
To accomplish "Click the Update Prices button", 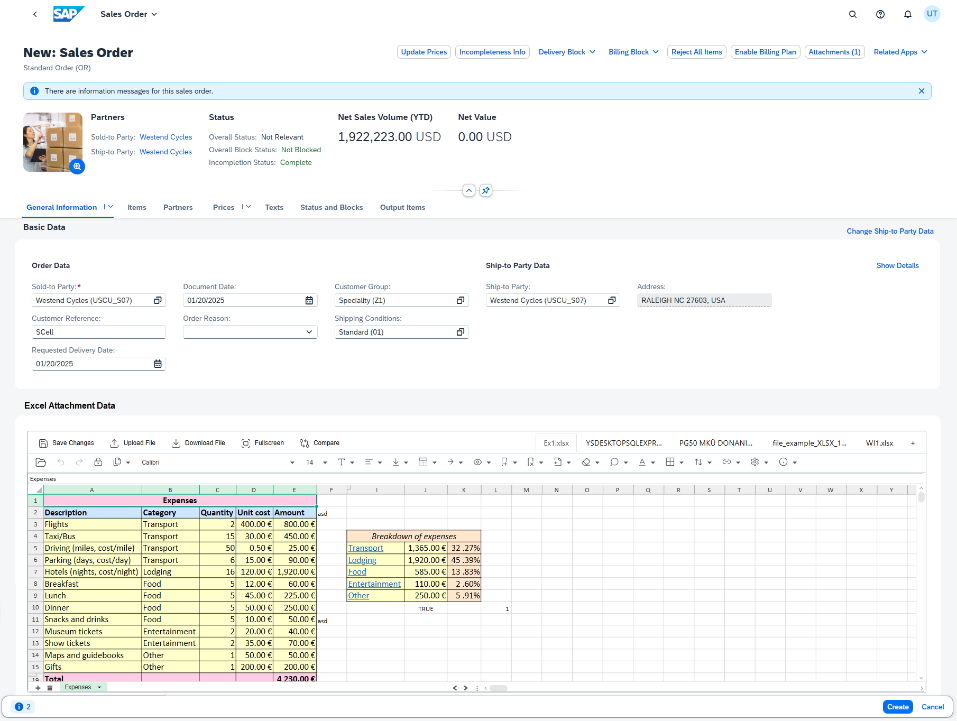I will tap(424, 52).
